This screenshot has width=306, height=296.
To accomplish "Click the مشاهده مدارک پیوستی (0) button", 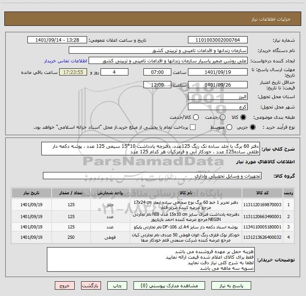I will 169,286.
